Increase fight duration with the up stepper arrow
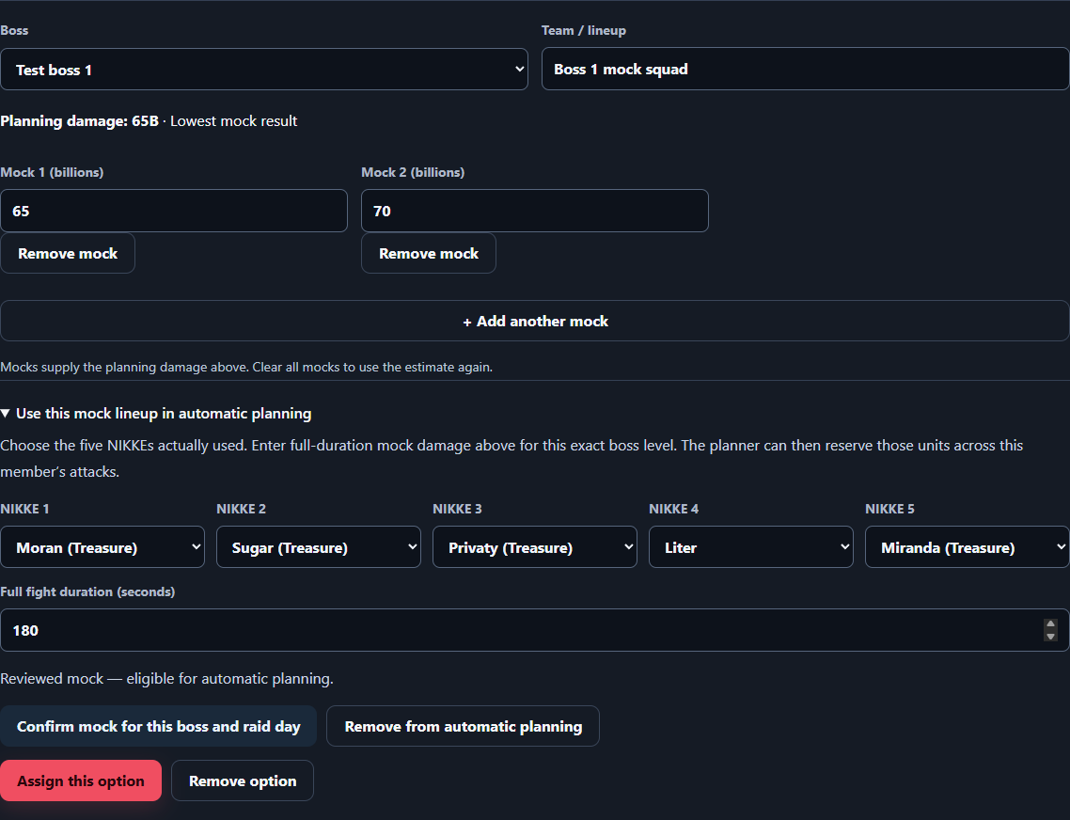The height and width of the screenshot is (820, 1070). (x=1051, y=624)
